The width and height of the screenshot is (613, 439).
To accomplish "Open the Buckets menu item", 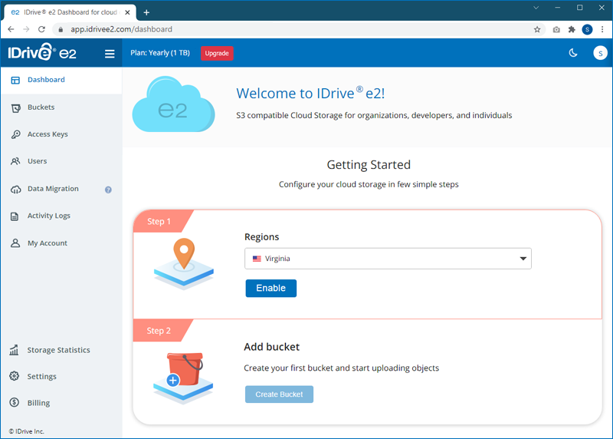I will pos(61,107).
